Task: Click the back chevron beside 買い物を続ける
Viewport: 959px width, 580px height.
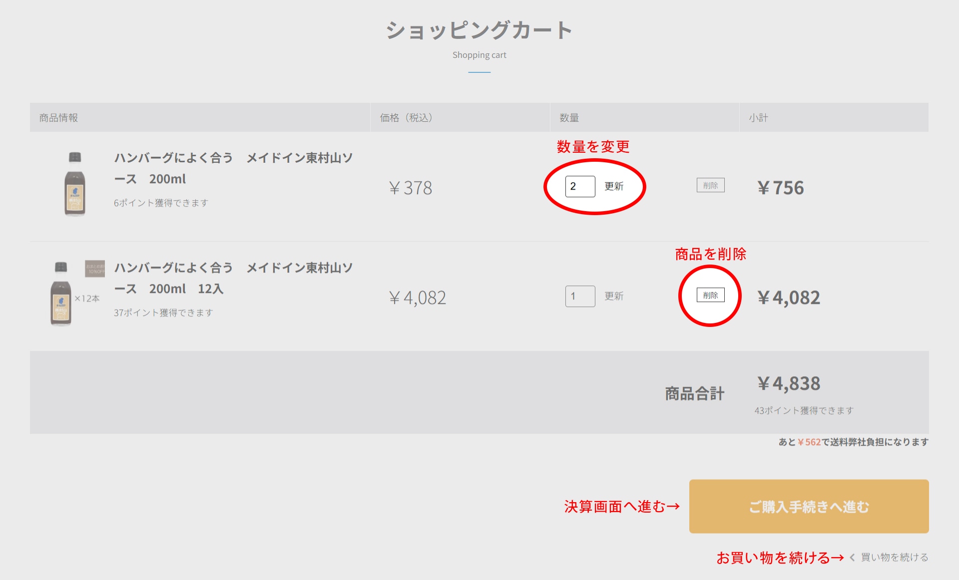Action: click(x=852, y=558)
